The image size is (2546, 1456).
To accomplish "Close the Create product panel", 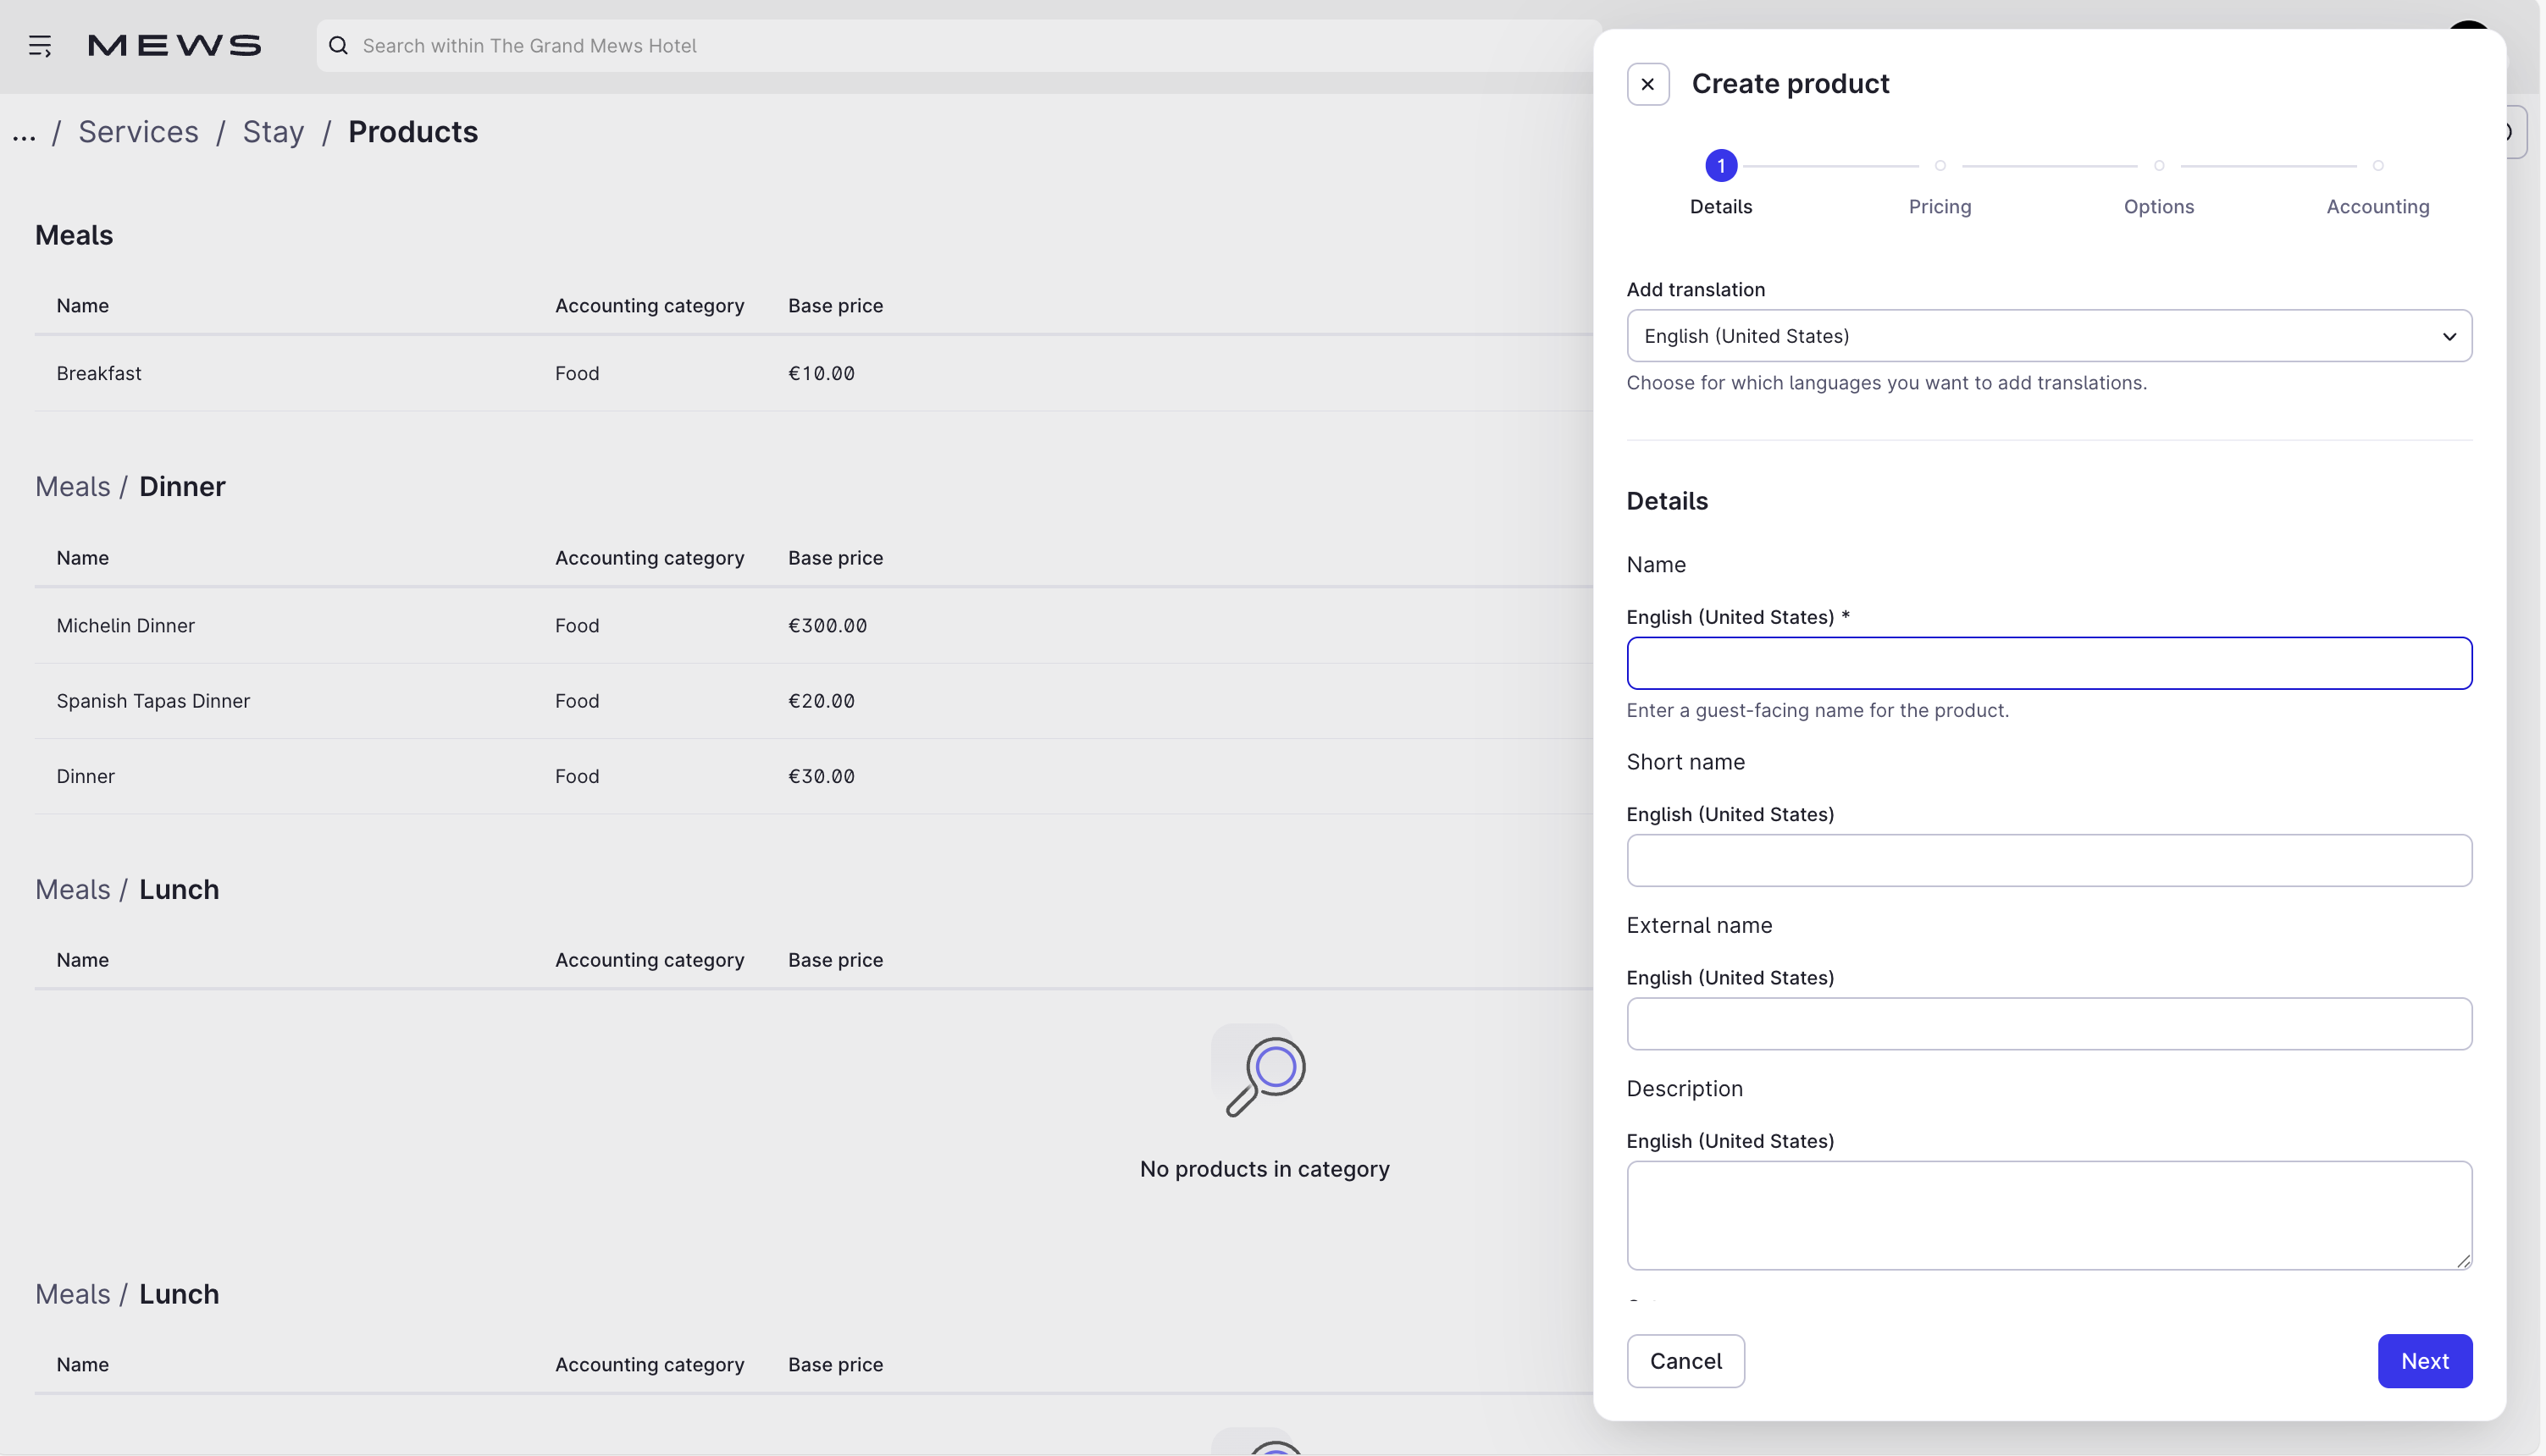I will click(1647, 84).
